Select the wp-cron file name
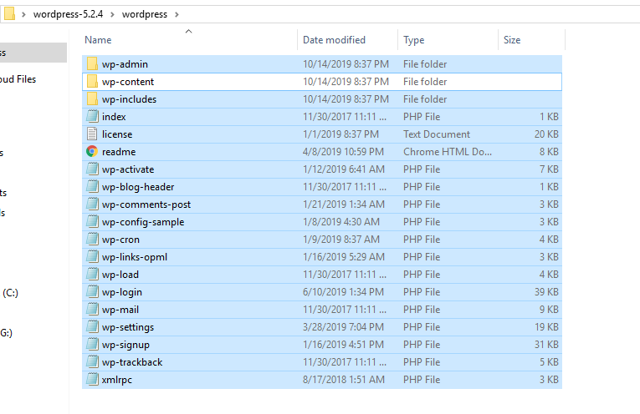Viewport: 640px width, 414px height. (x=120, y=239)
